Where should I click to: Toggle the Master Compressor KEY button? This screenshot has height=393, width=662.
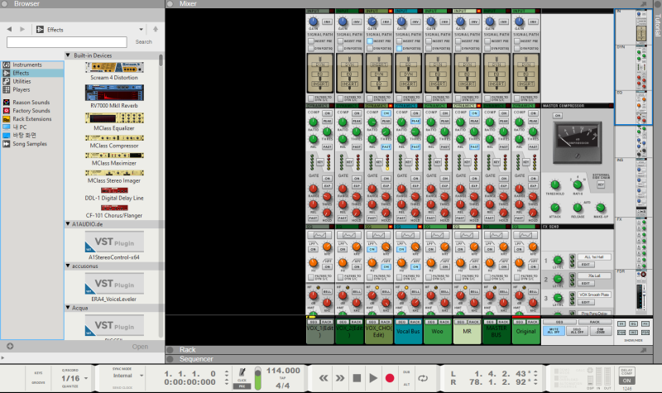pos(601,185)
